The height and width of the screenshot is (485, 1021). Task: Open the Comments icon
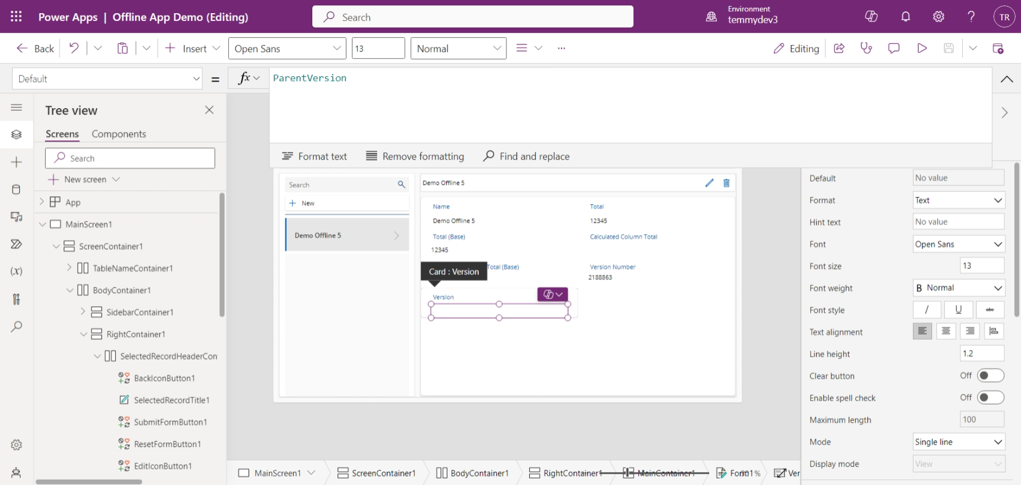point(894,48)
